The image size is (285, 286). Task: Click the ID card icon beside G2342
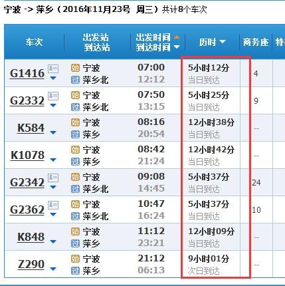[x=53, y=178]
